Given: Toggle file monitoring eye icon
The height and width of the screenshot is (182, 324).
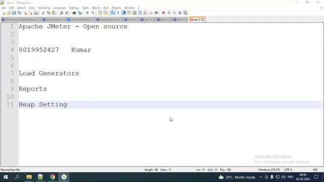Looking at the screenshot, I should click(x=156, y=13).
